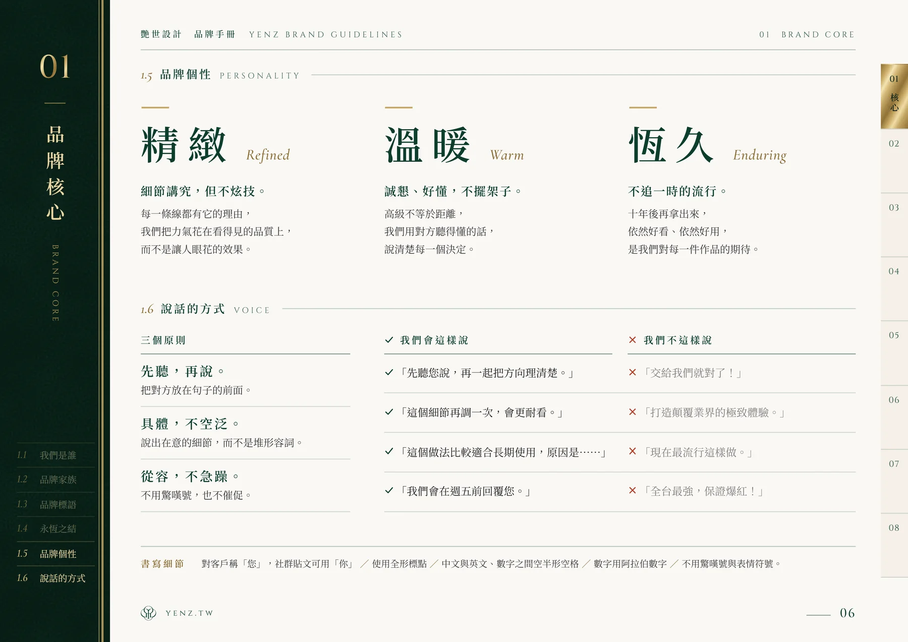908x642 pixels.
Task: Switch to side tab 02
Action: (894, 160)
